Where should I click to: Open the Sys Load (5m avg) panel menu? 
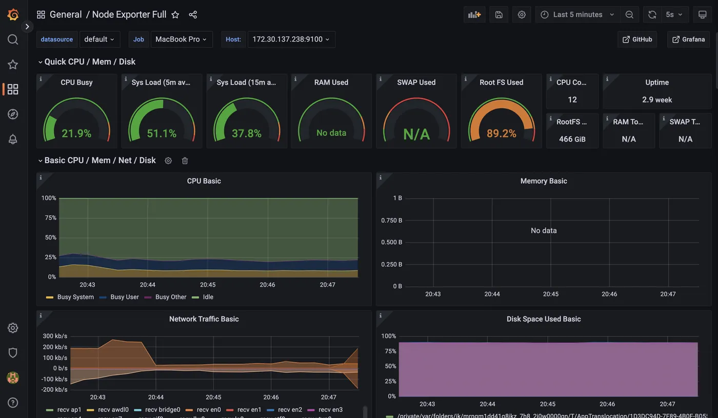point(161,82)
